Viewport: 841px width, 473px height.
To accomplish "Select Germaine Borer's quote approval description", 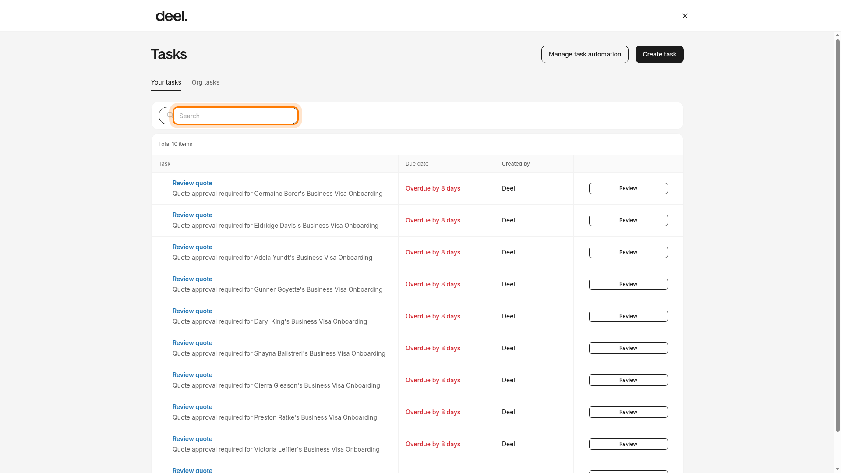I will click(x=277, y=194).
